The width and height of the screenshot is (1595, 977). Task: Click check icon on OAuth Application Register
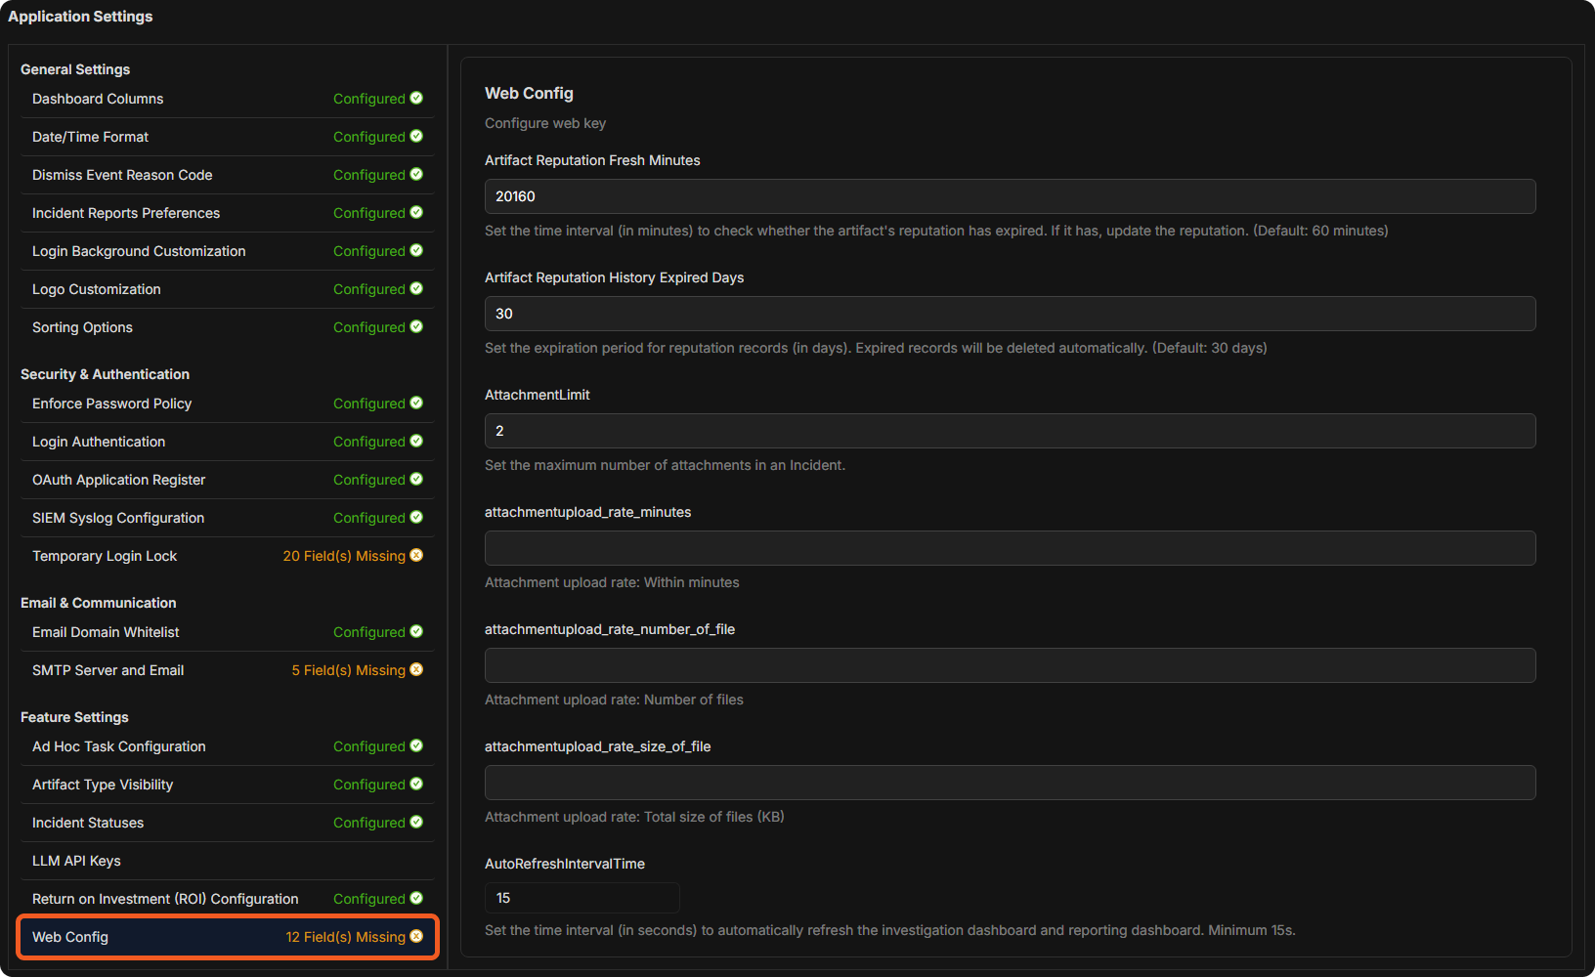click(416, 479)
